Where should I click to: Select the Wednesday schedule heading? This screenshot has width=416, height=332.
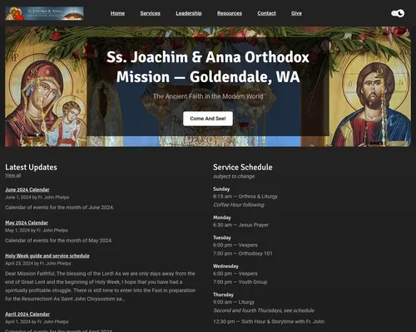(225, 266)
